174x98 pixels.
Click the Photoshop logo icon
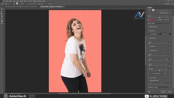(1, 1)
